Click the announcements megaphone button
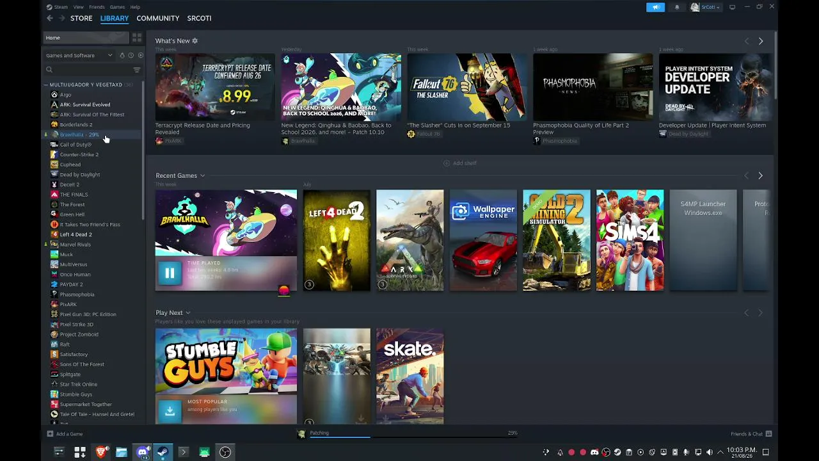 pyautogui.click(x=655, y=7)
